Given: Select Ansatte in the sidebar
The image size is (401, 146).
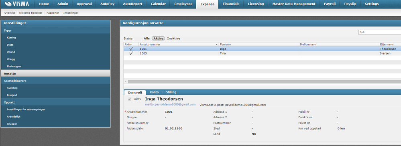Looking at the screenshot, I should [x=55, y=73].
